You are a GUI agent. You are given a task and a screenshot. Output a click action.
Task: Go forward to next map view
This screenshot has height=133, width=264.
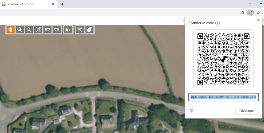pos(56,30)
